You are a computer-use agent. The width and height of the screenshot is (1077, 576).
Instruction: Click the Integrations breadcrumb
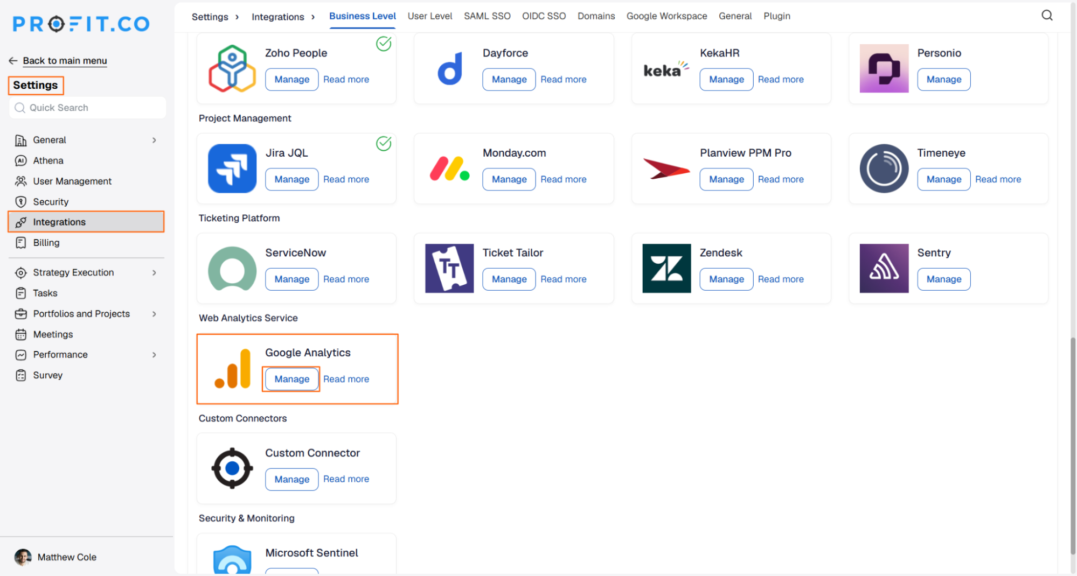coord(277,17)
